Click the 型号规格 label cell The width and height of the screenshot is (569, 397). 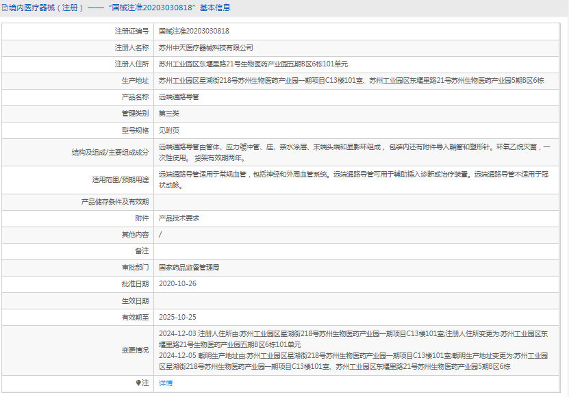tap(77, 130)
